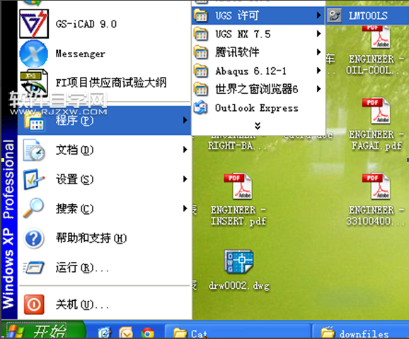
Task: Open the 世界之窗浏览器6 folder
Action: tap(258, 89)
